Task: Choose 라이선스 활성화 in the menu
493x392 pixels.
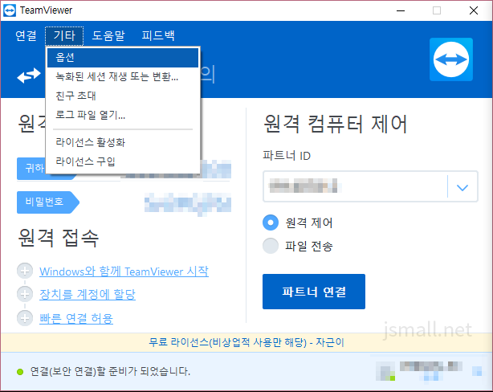Action: (123, 142)
